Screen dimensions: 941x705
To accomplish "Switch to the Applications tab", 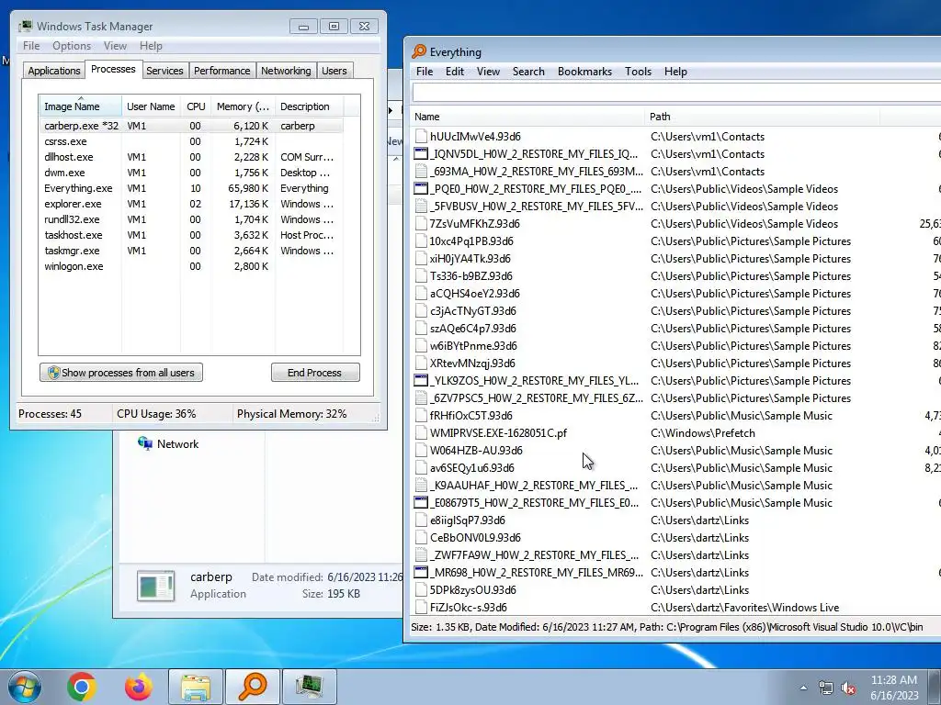I will click(x=54, y=70).
